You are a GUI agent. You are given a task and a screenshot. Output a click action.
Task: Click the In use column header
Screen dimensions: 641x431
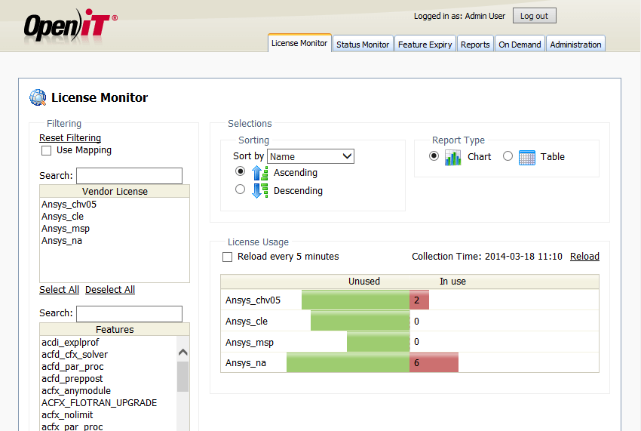(452, 282)
